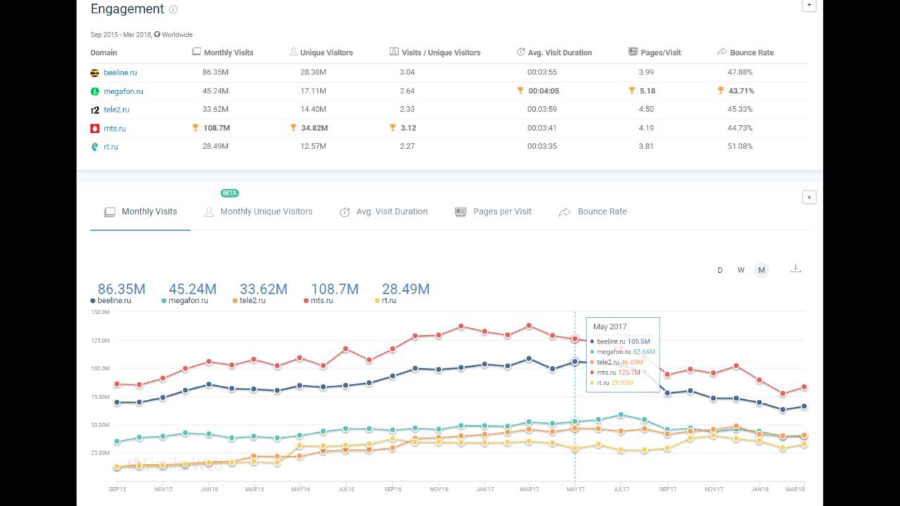Click beeline.ru Monthly Visits 86.35M table cell
Screen dimensions: 900x506
pyautogui.click(x=215, y=72)
